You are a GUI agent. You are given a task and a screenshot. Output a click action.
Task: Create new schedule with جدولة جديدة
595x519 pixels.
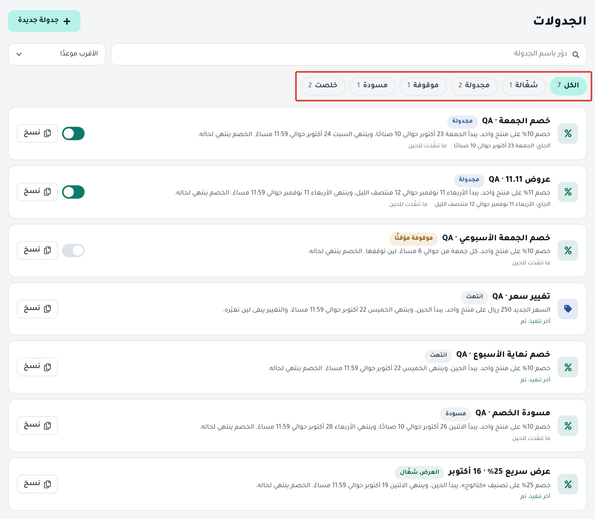pos(44,21)
